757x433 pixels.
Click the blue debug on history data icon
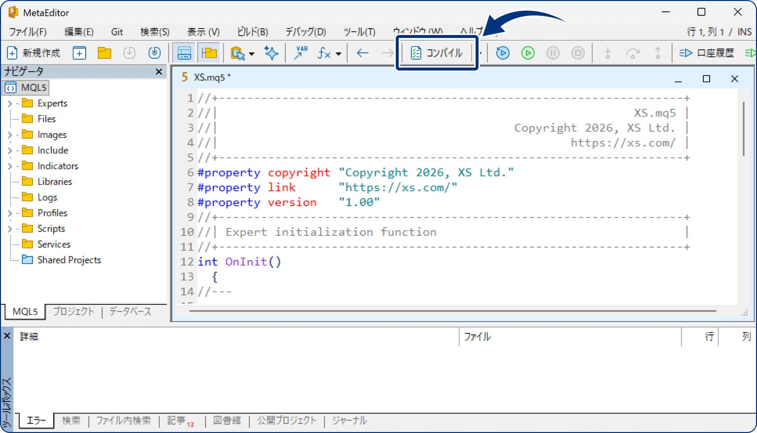click(x=503, y=53)
